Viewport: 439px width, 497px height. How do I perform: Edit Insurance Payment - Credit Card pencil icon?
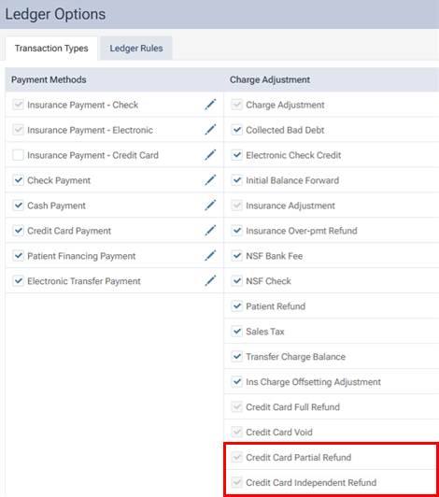[x=210, y=155]
